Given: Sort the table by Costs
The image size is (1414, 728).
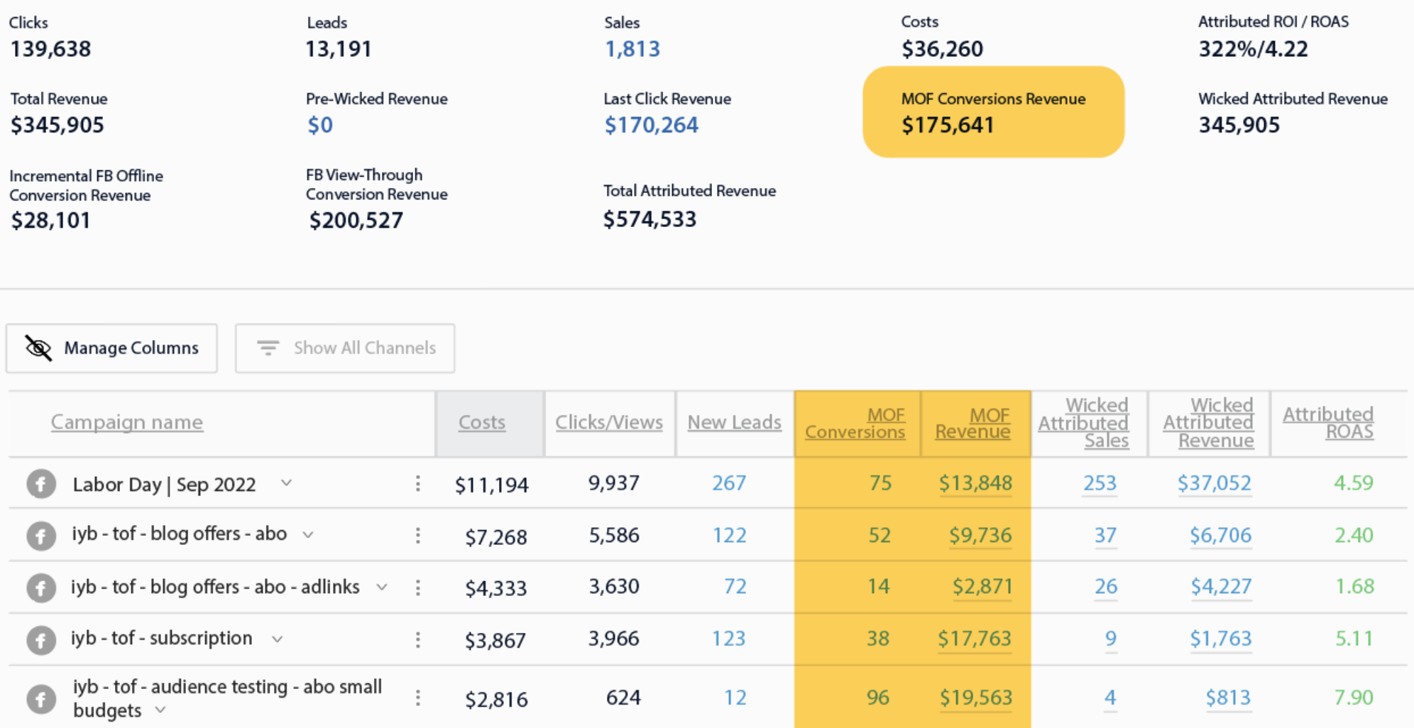Looking at the screenshot, I should pos(482,422).
